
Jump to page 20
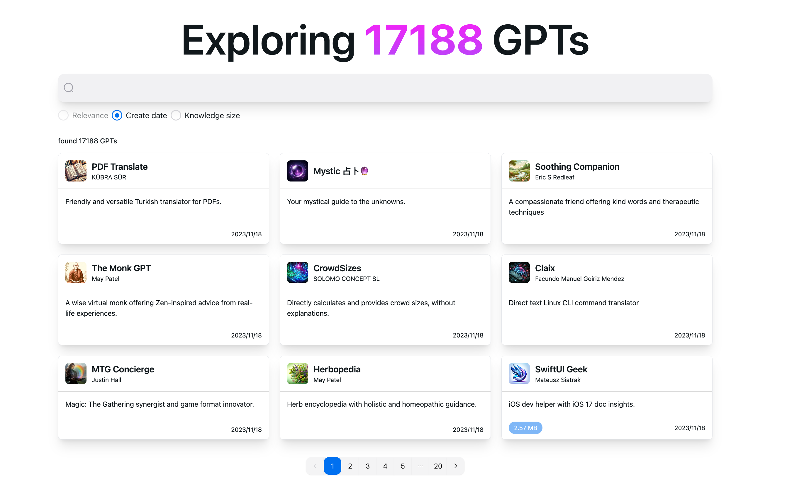click(438, 466)
